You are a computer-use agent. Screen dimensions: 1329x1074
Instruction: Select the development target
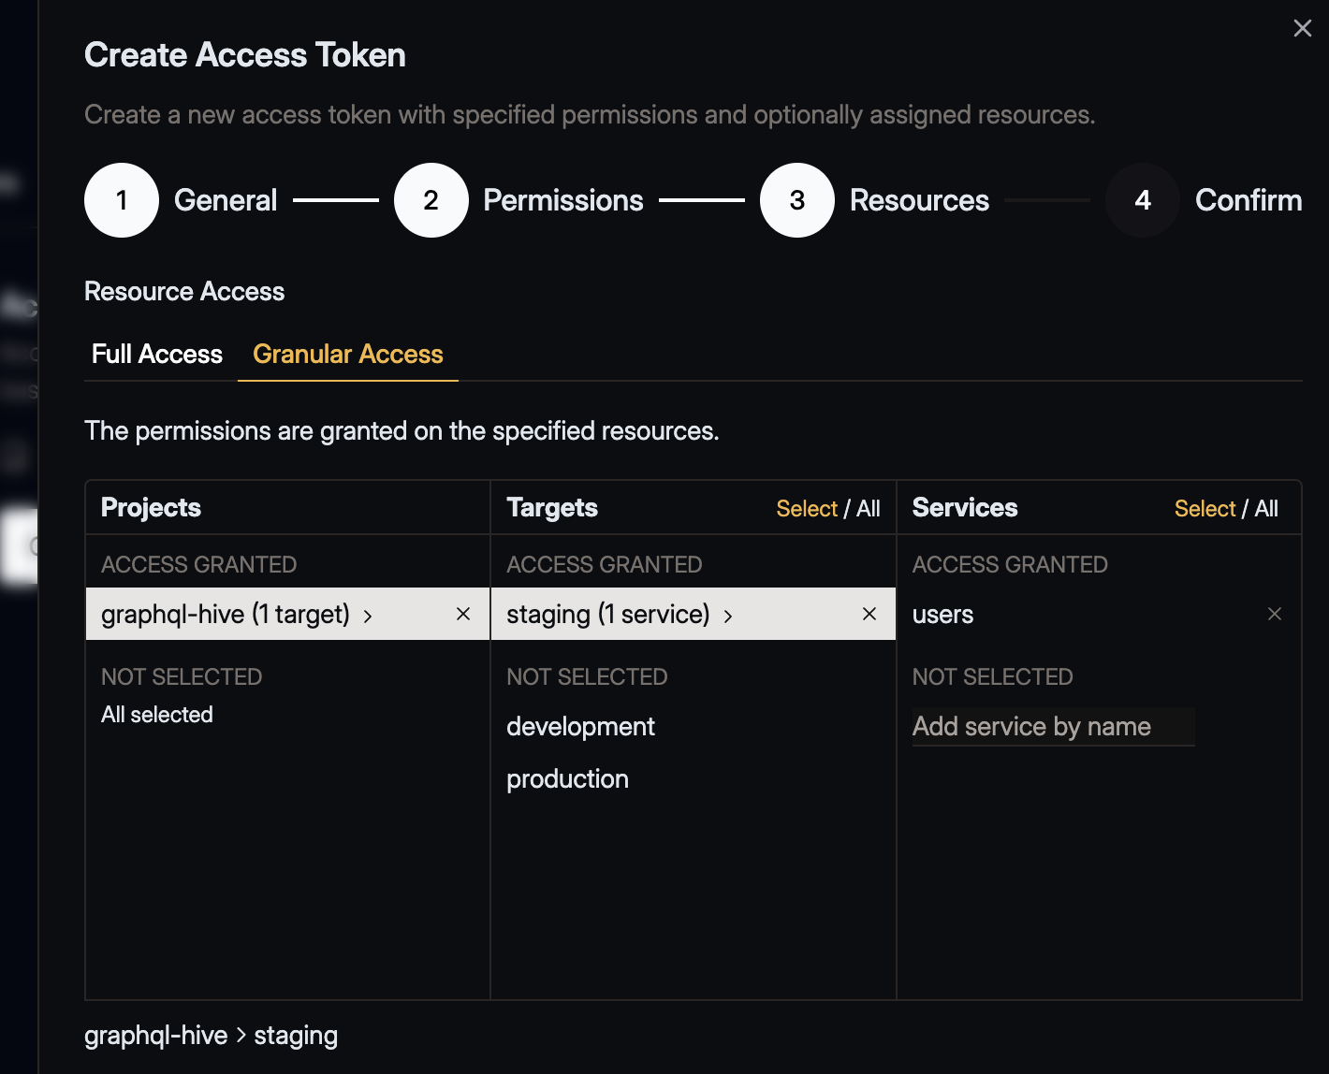(580, 726)
